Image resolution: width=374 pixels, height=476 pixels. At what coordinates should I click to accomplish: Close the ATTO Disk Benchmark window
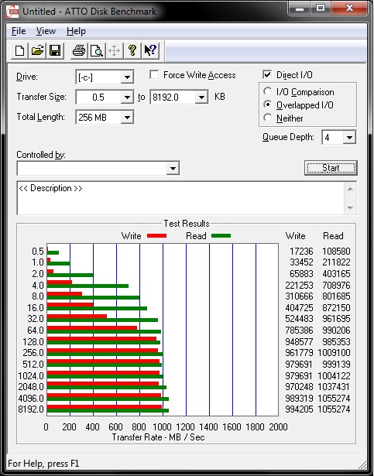pyautogui.click(x=349, y=9)
